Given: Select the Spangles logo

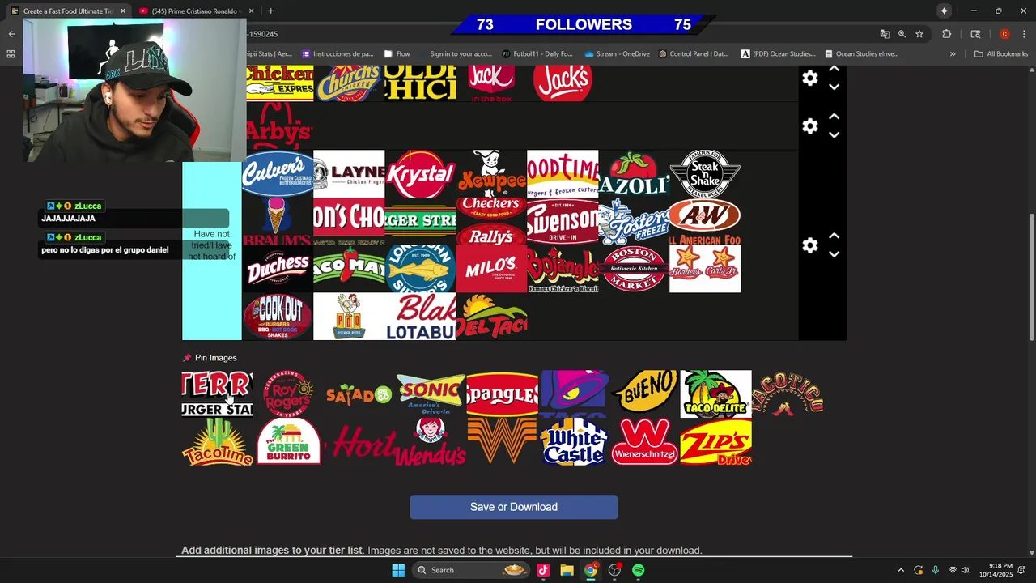Looking at the screenshot, I should pyautogui.click(x=503, y=394).
